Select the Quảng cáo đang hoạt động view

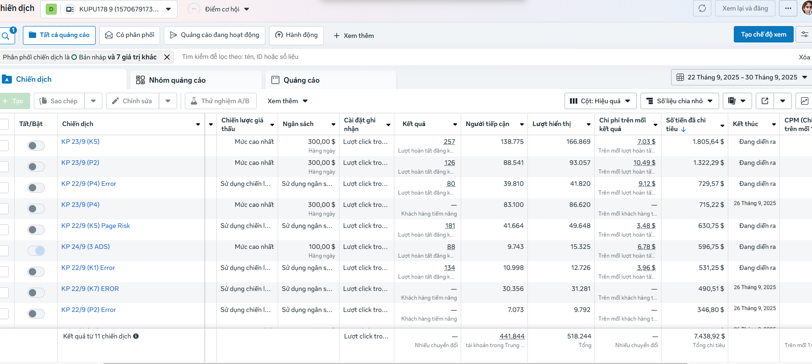click(214, 35)
